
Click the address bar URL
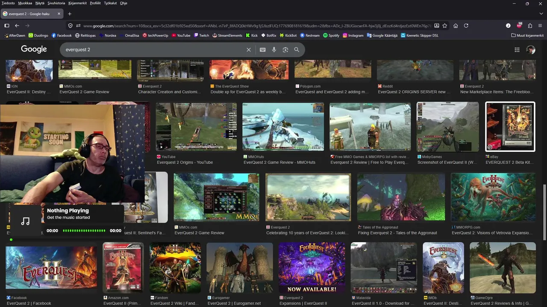point(256,26)
